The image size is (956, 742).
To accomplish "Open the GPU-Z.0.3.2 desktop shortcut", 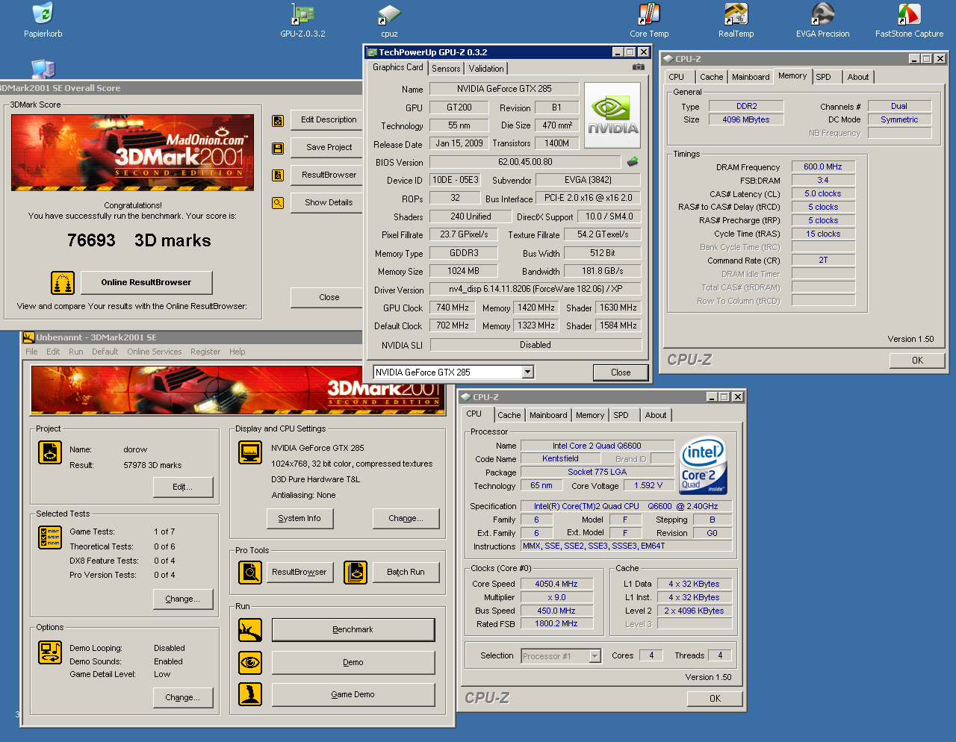I will pos(302,20).
